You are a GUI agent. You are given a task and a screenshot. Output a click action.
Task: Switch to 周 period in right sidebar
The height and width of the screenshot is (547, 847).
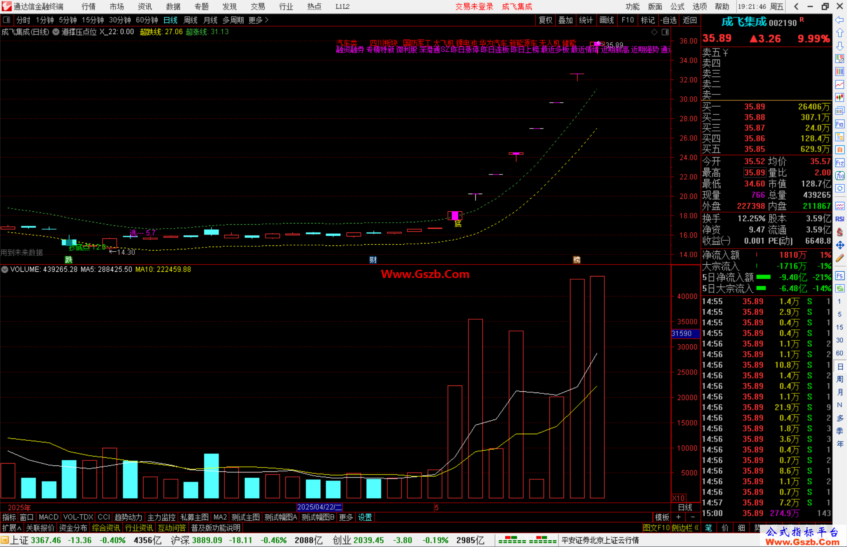(x=840, y=379)
